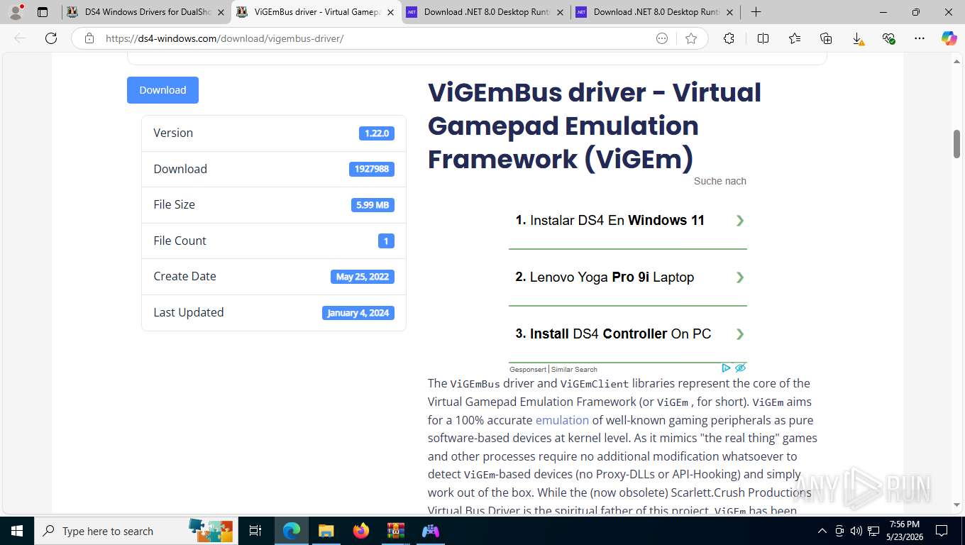Open tab actions menu button
This screenshot has height=545, width=965.
point(43,12)
